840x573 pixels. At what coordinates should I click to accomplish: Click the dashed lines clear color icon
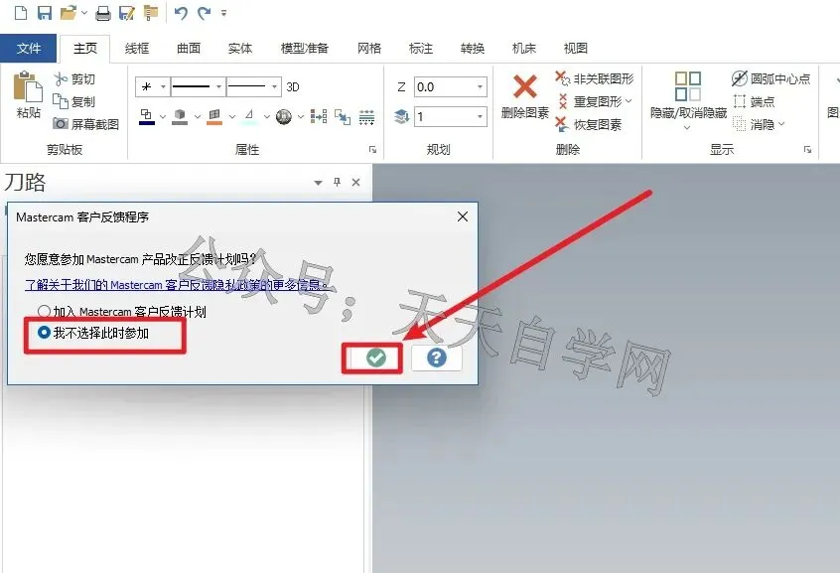[366, 116]
